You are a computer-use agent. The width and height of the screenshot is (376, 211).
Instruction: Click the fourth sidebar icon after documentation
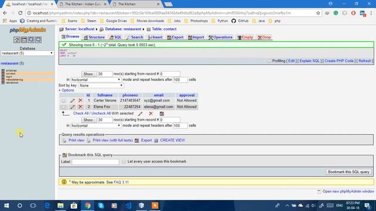coord(38,40)
